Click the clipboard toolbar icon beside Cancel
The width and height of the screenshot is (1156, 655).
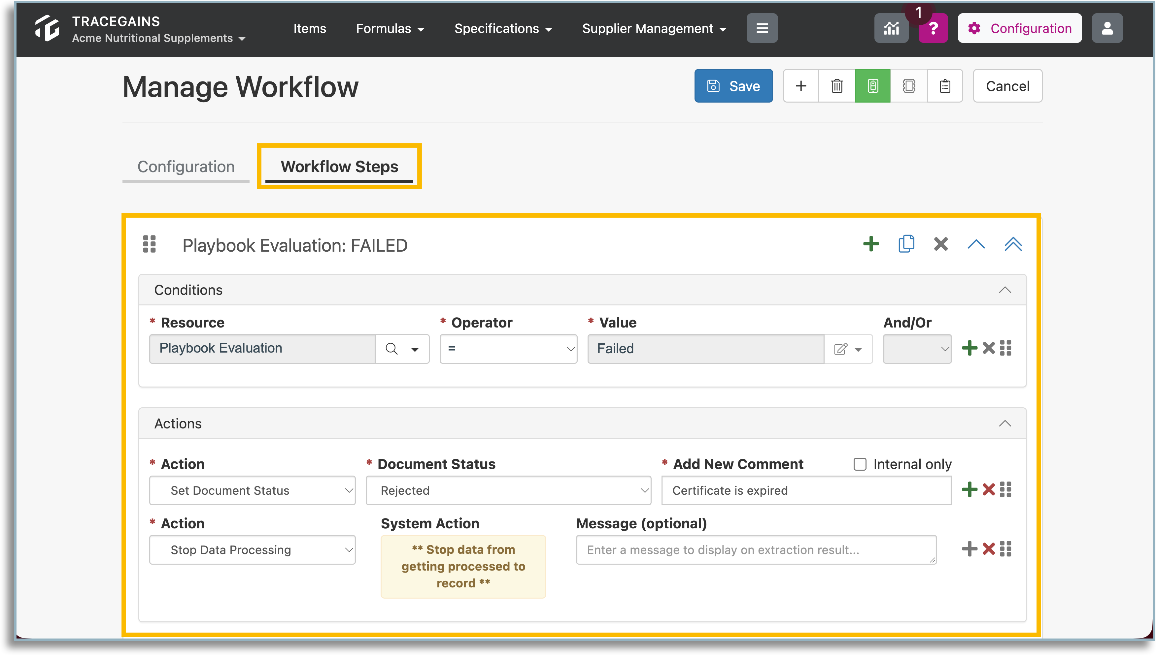945,86
